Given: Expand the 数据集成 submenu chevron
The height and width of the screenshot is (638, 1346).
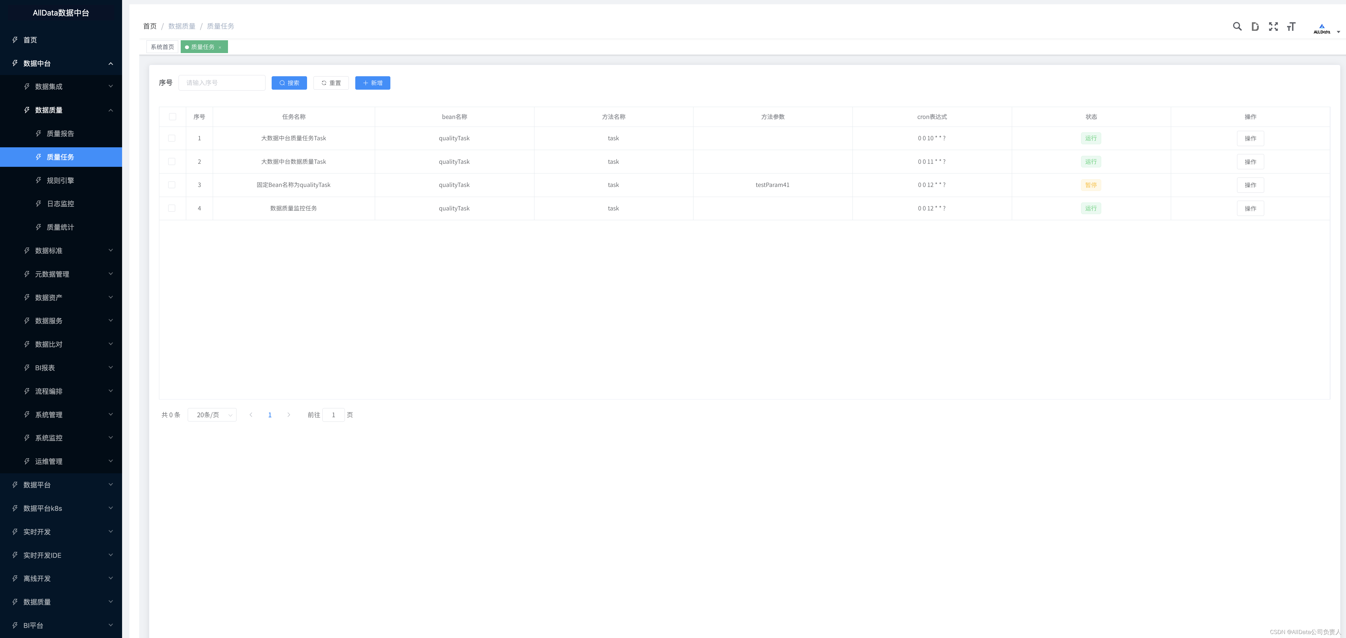Looking at the screenshot, I should (111, 87).
